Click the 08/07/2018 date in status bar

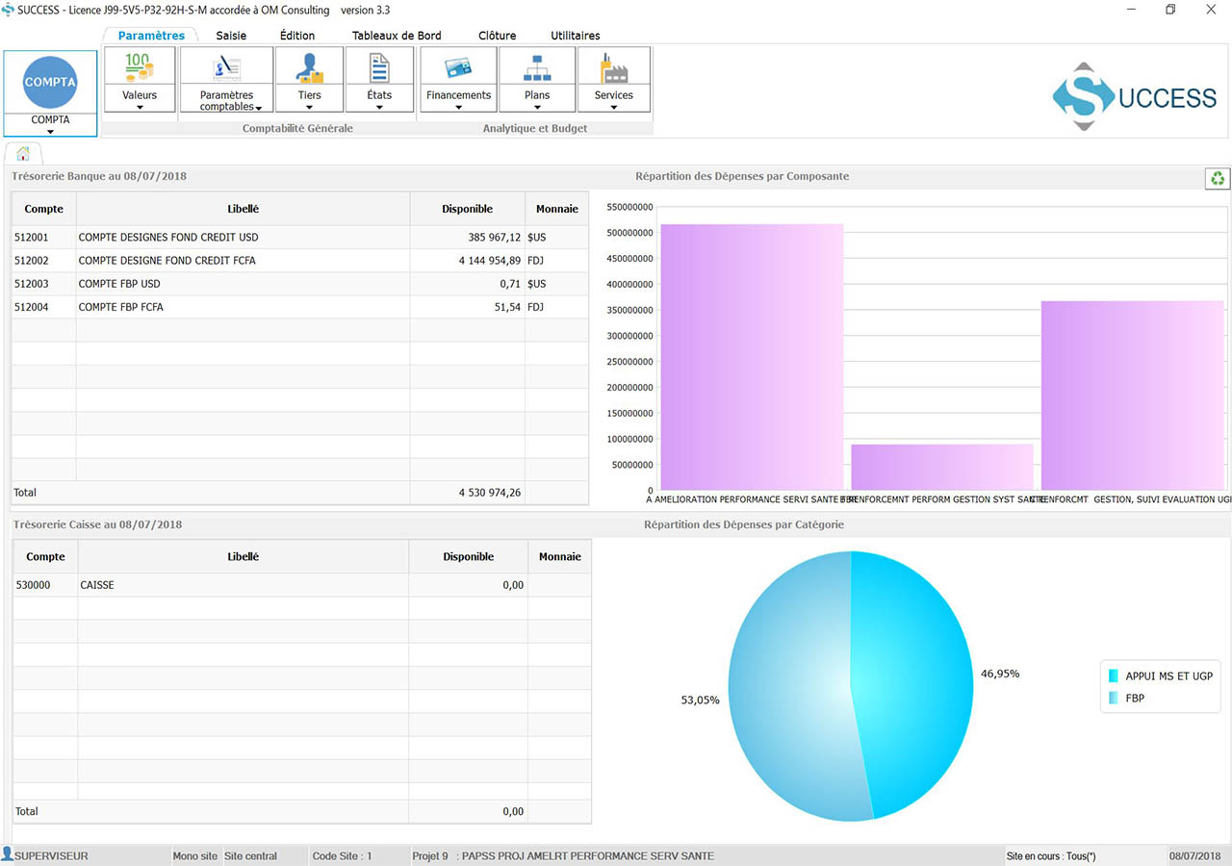tap(1193, 856)
